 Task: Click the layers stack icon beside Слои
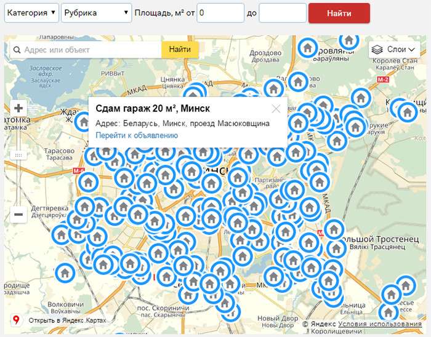[377, 50]
